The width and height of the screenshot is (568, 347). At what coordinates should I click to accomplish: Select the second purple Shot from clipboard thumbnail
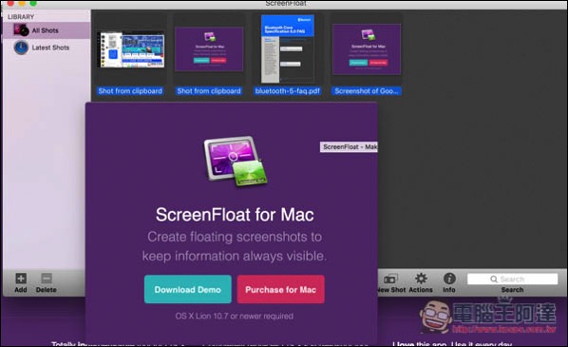click(209, 48)
